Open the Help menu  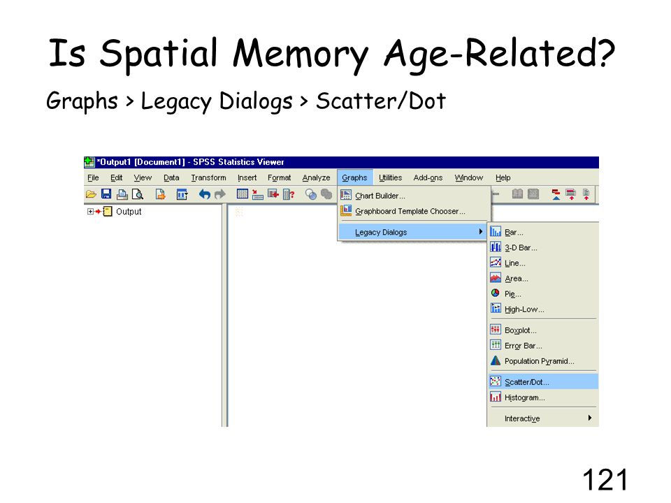tap(503, 177)
